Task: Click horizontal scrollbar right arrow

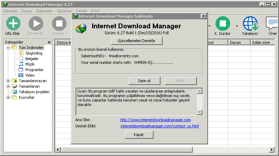Action: coord(271,150)
